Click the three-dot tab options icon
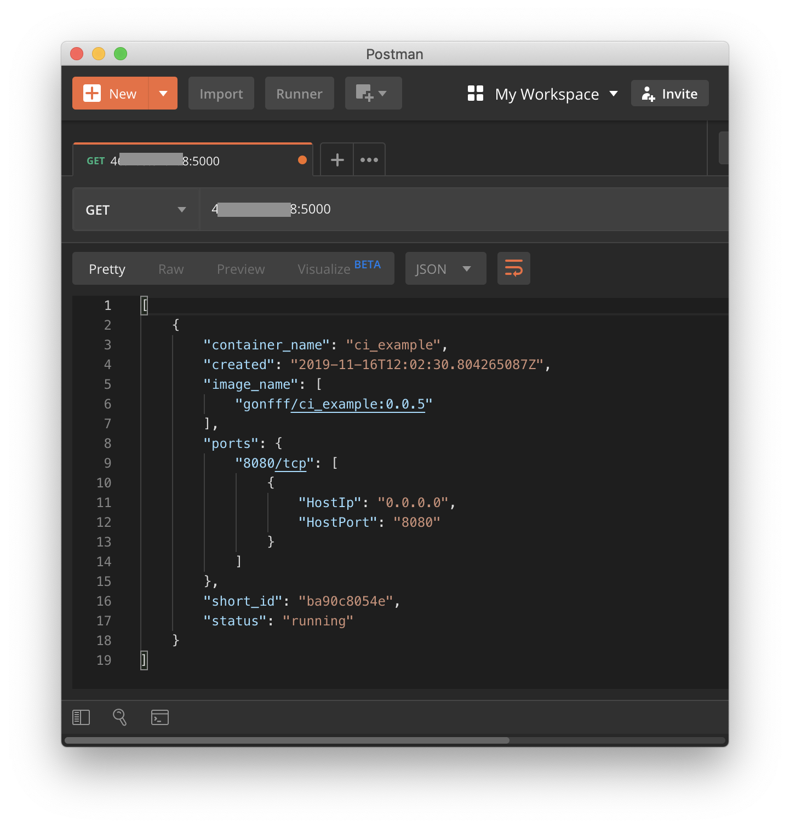Screen dimensions: 790x828 pyautogui.click(x=369, y=159)
